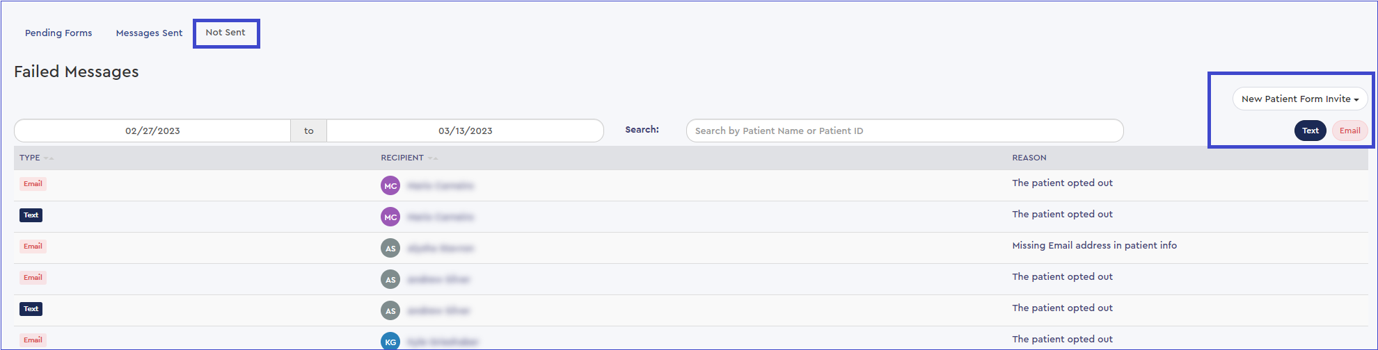Focus the patient name search box
Screen dimensions: 1378x350
[904, 131]
